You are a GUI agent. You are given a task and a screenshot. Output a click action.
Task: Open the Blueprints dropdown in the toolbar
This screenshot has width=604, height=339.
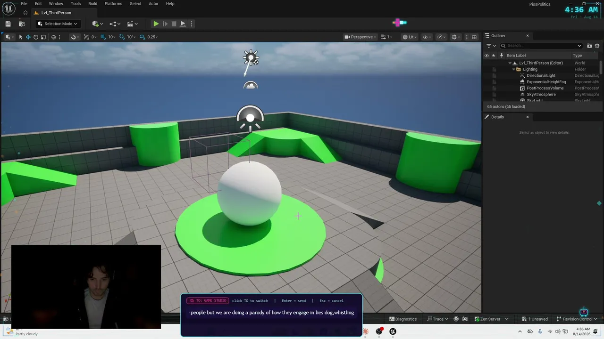pos(114,24)
